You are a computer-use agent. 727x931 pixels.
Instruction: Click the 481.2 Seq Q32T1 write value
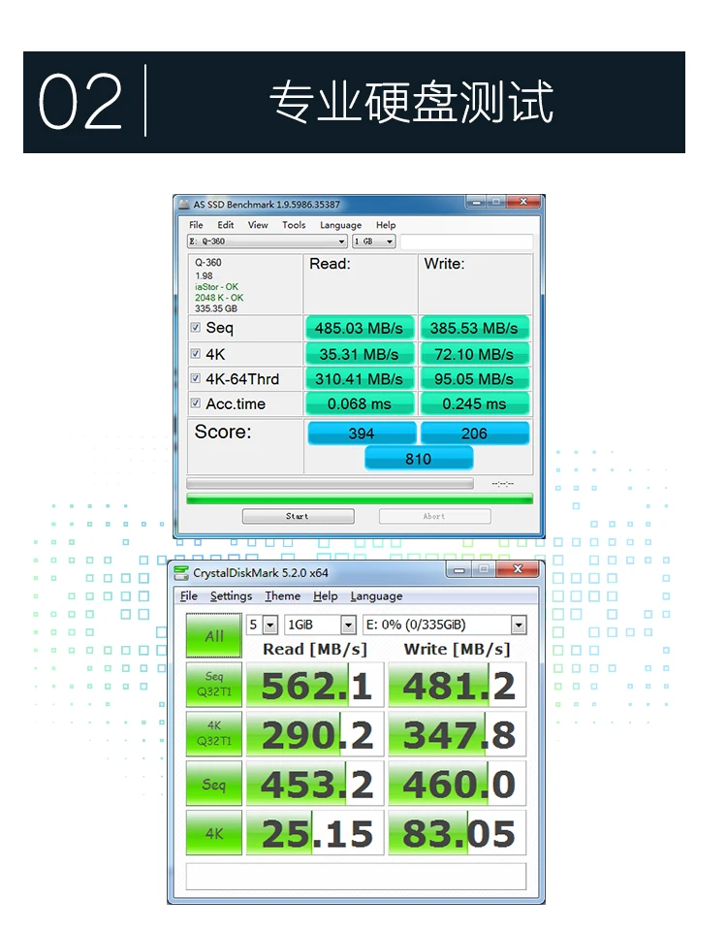tap(457, 685)
